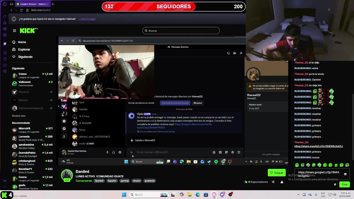The width and height of the screenshot is (354, 199).
Task: Go back in Opera GX browser
Action: [11, 10]
